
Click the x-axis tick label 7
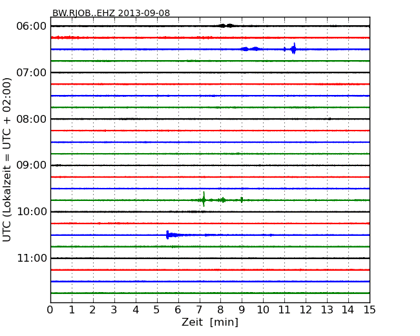click(x=199, y=310)
